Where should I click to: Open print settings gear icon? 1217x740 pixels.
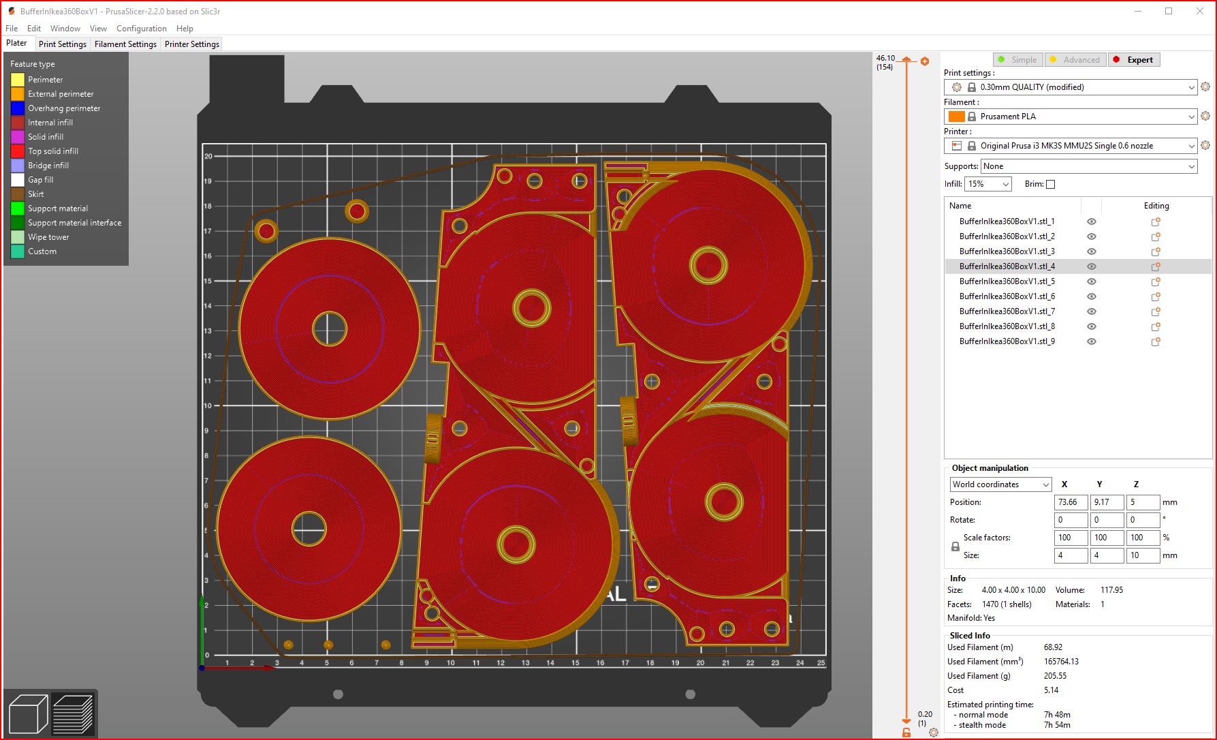coord(1205,87)
